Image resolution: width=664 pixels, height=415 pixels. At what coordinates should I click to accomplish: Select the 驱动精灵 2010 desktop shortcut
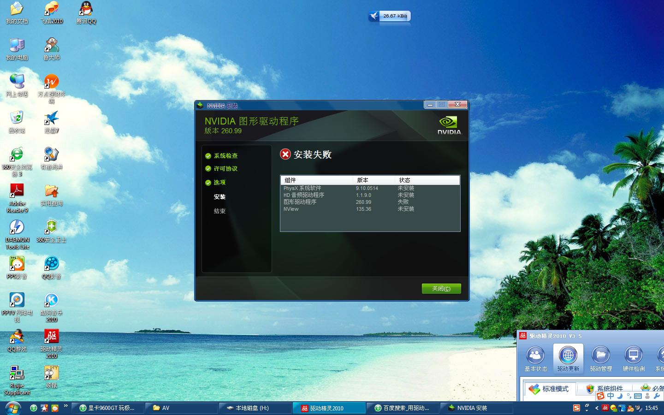51,344
